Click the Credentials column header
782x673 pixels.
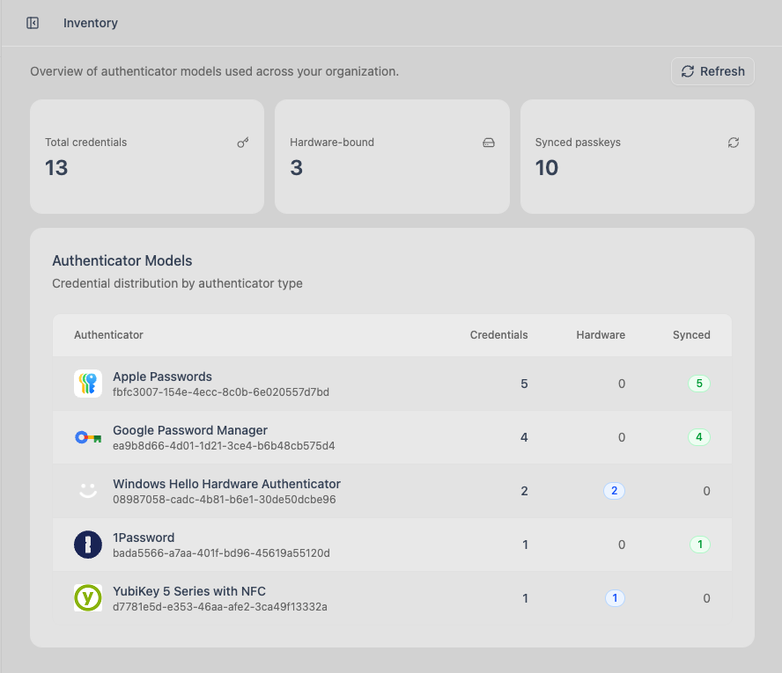[498, 335]
